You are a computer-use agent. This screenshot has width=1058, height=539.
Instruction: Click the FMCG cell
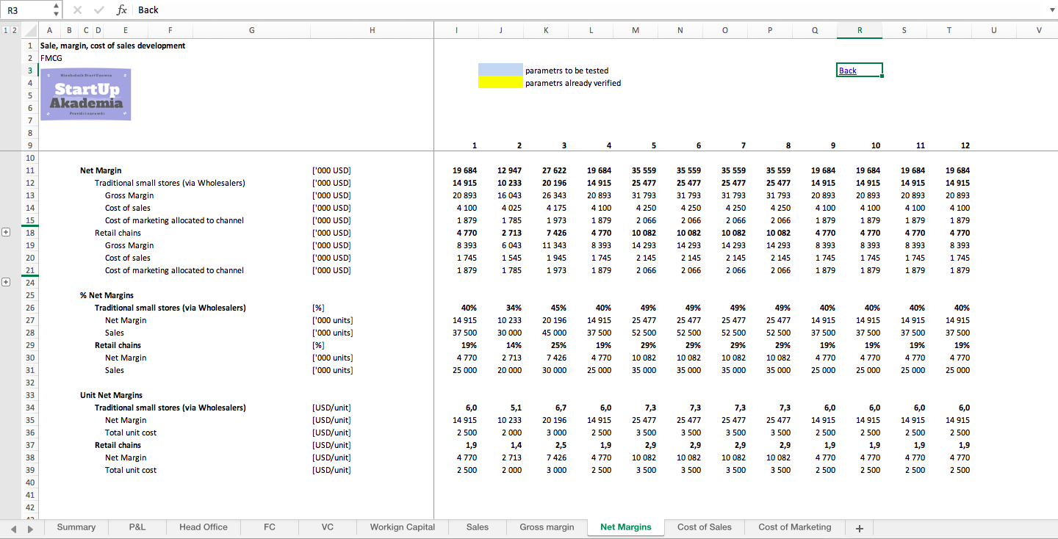pyautogui.click(x=51, y=58)
